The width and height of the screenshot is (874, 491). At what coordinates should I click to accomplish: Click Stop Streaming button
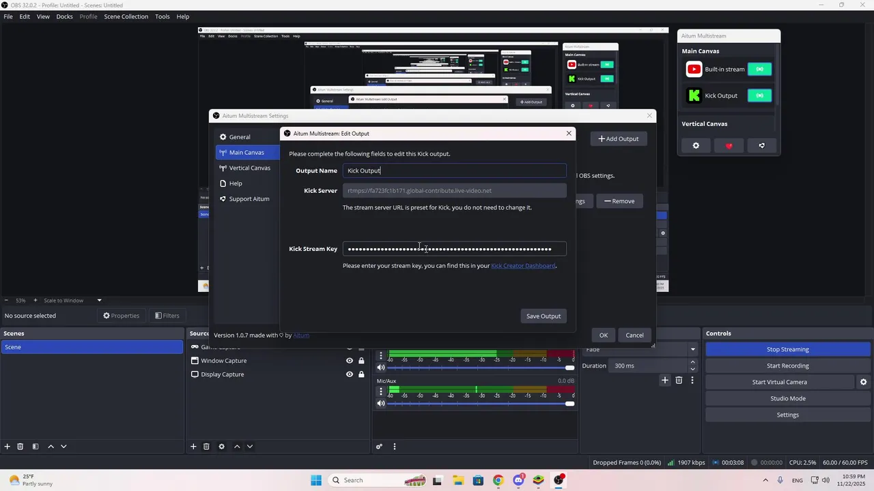point(787,349)
